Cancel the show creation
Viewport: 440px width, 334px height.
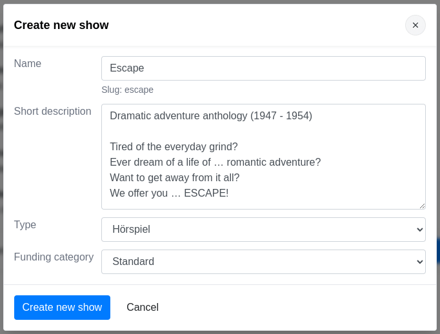coord(143,308)
